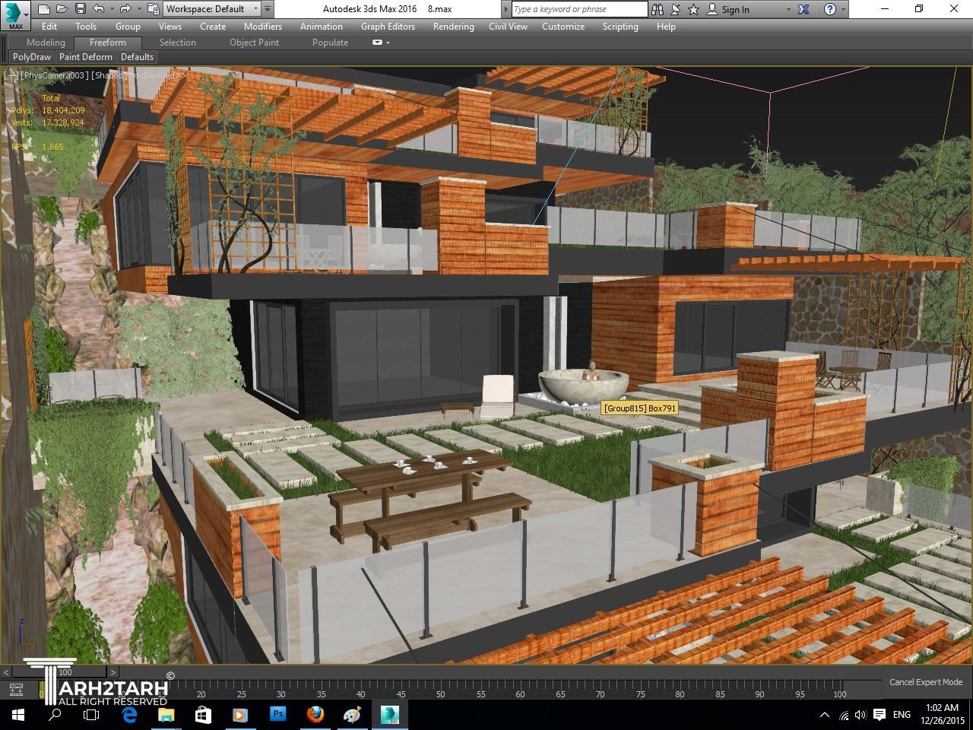Click the binoculars search icon
The width and height of the screenshot is (973, 730).
[x=658, y=9]
